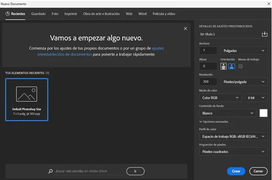The height and width of the screenshot is (180, 272).
Task: Open the Obra de arte e ilustración tab
Action: pyautogui.click(x=101, y=14)
